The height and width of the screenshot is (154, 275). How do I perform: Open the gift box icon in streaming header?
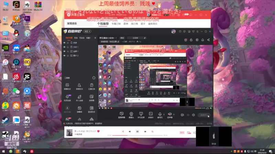186,40
